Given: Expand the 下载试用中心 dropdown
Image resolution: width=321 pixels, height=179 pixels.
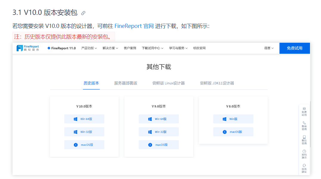Looking at the screenshot, I should coord(153,48).
